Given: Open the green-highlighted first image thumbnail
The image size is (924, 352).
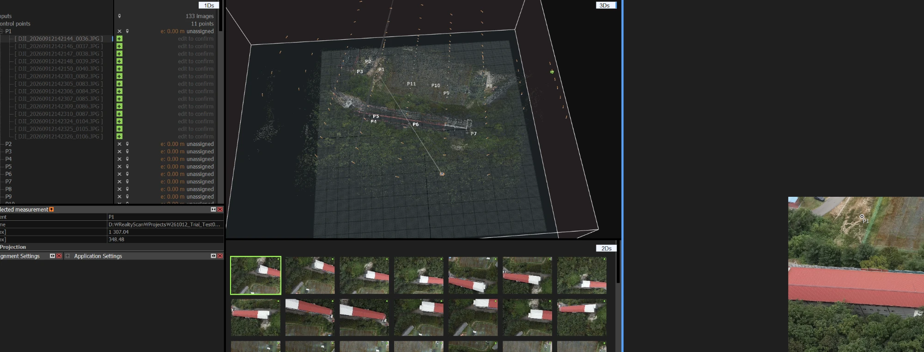Looking at the screenshot, I should pos(255,275).
